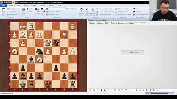This screenshot has height=99, width=177.
Task: Add the !? interesting move annotation
Action: click(x=115, y=90)
